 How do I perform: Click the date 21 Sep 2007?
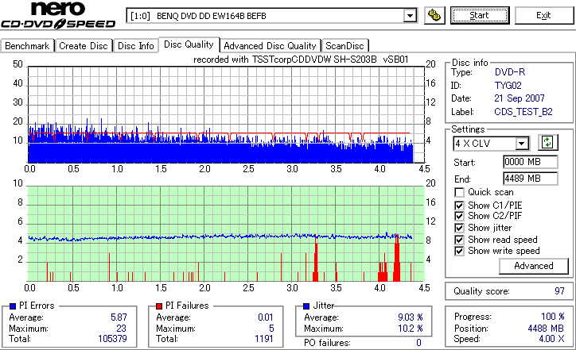pos(520,98)
